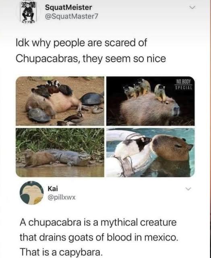Expand SquatMeister tweet options chevron
Screen dimensions: 211x258
tap(192, 8)
